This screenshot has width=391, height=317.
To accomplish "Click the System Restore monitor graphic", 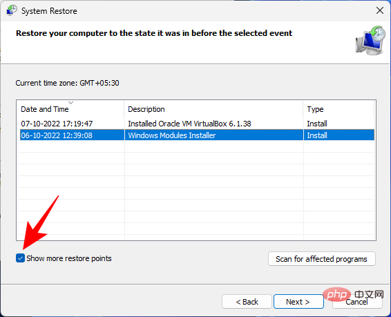I will (x=370, y=40).
